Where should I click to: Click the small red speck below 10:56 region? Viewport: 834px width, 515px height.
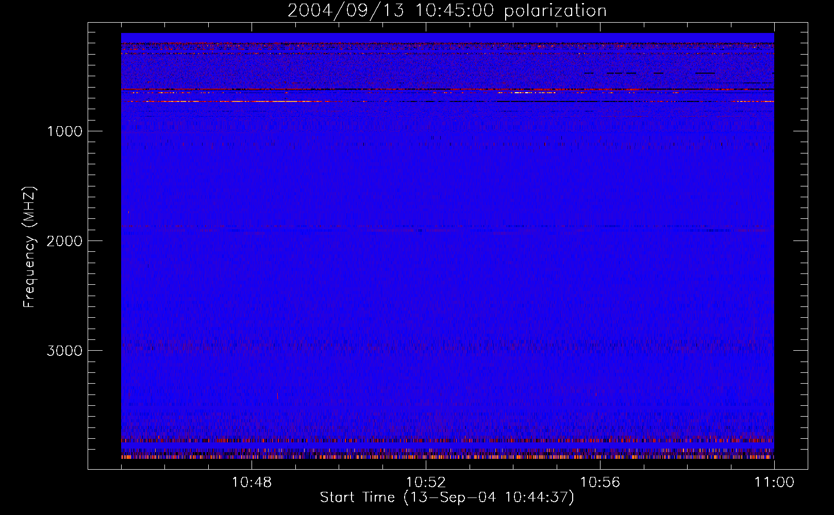(596, 394)
